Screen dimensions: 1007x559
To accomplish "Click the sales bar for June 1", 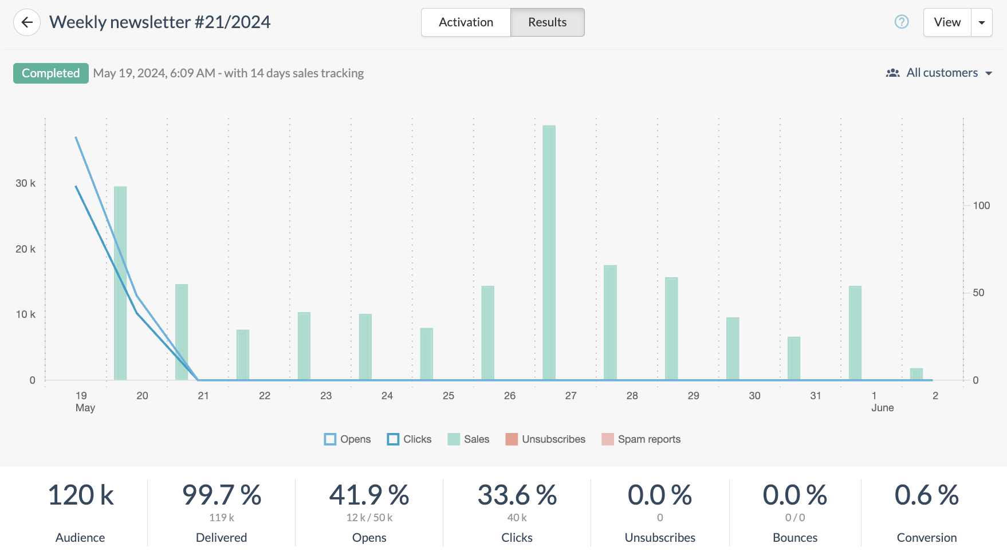I will (x=855, y=333).
